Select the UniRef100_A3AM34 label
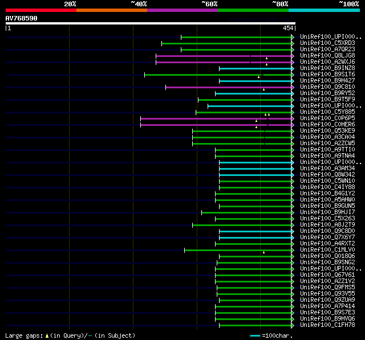 pos(327,168)
